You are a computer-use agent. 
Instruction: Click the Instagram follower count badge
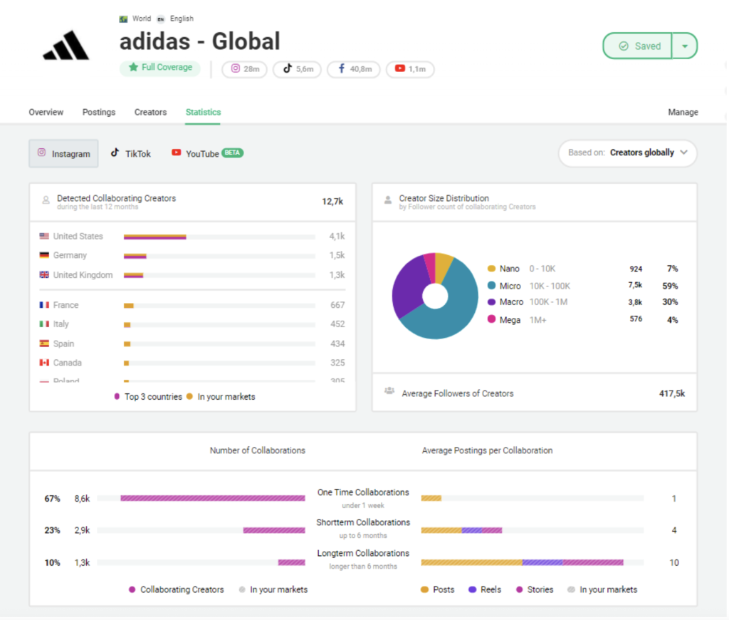(x=244, y=69)
